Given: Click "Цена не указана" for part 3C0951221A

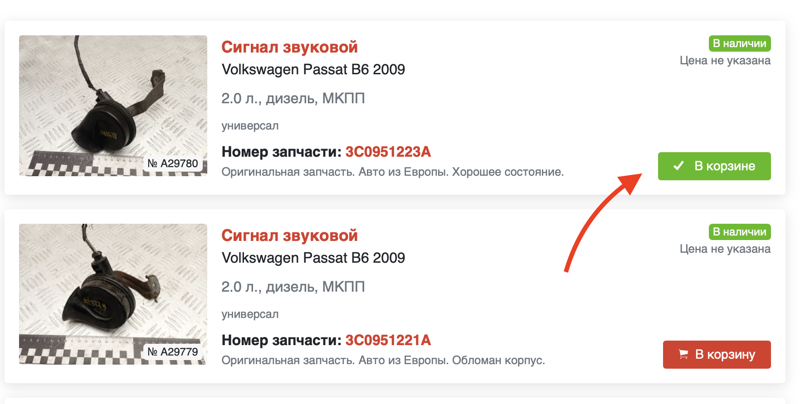Looking at the screenshot, I should tap(725, 249).
